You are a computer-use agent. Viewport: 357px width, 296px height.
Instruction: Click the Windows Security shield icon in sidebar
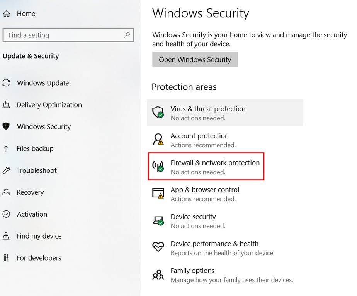point(6,126)
